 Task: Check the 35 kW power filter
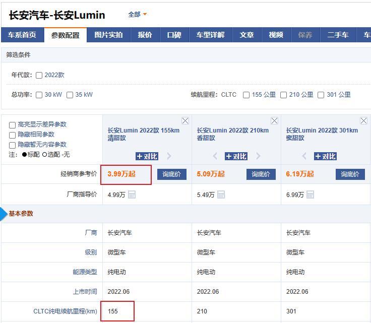point(70,95)
